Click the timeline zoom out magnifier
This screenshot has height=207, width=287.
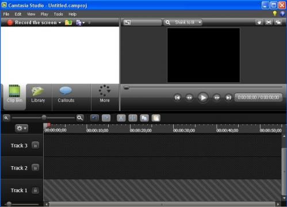click(x=6, y=118)
